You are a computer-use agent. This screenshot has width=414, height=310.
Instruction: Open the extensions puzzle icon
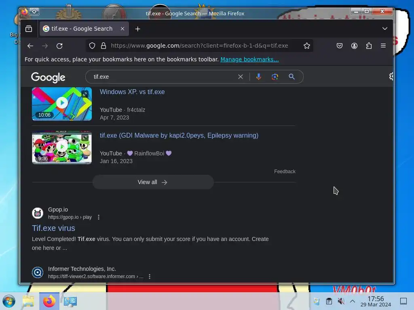pos(369,46)
